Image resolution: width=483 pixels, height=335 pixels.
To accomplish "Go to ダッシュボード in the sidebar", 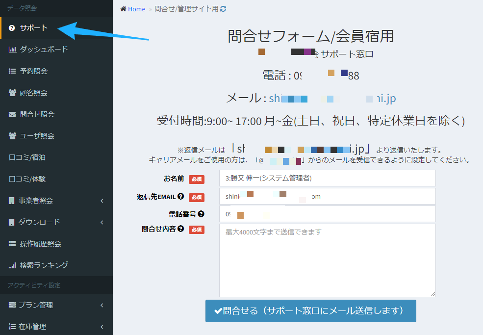I will (56, 50).
